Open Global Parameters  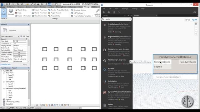click(39, 16)
